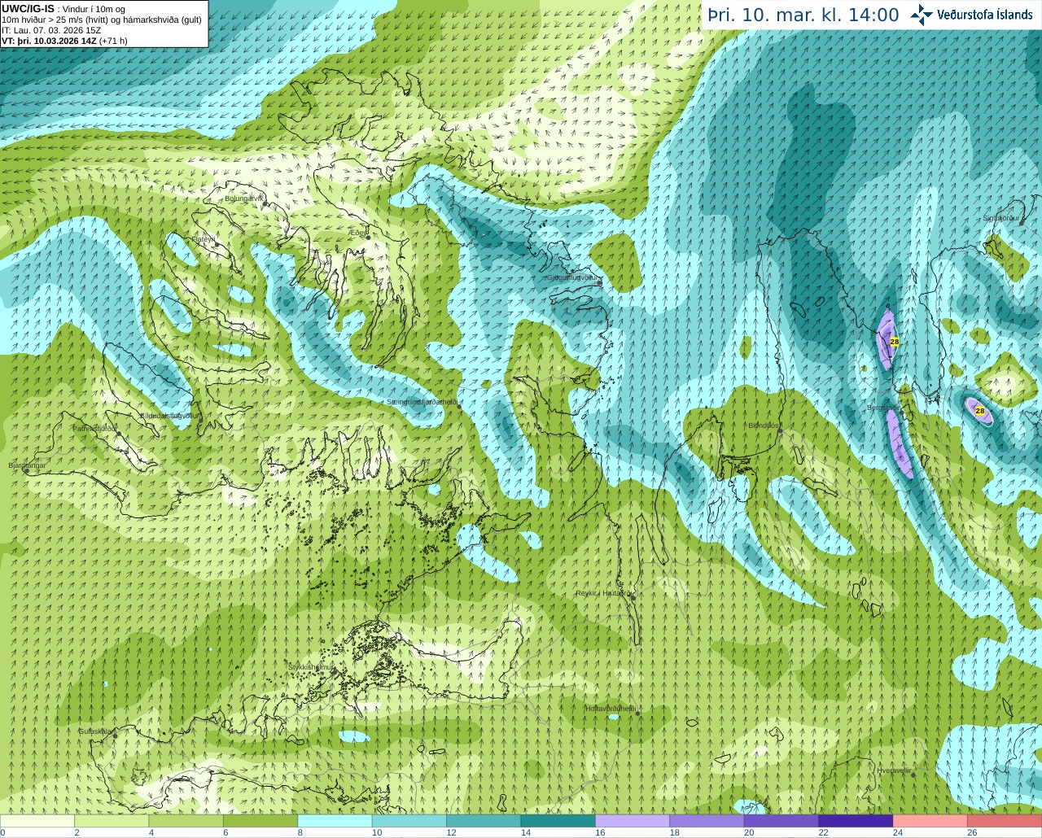Viewport: 1042px width, 838px height.
Task: Click the Hveravellir station label
Action: 895,770
